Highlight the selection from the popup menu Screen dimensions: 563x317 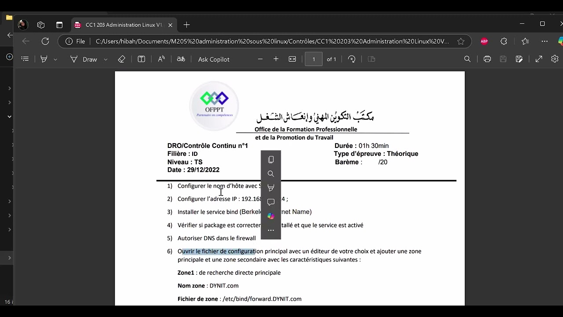coord(271,188)
